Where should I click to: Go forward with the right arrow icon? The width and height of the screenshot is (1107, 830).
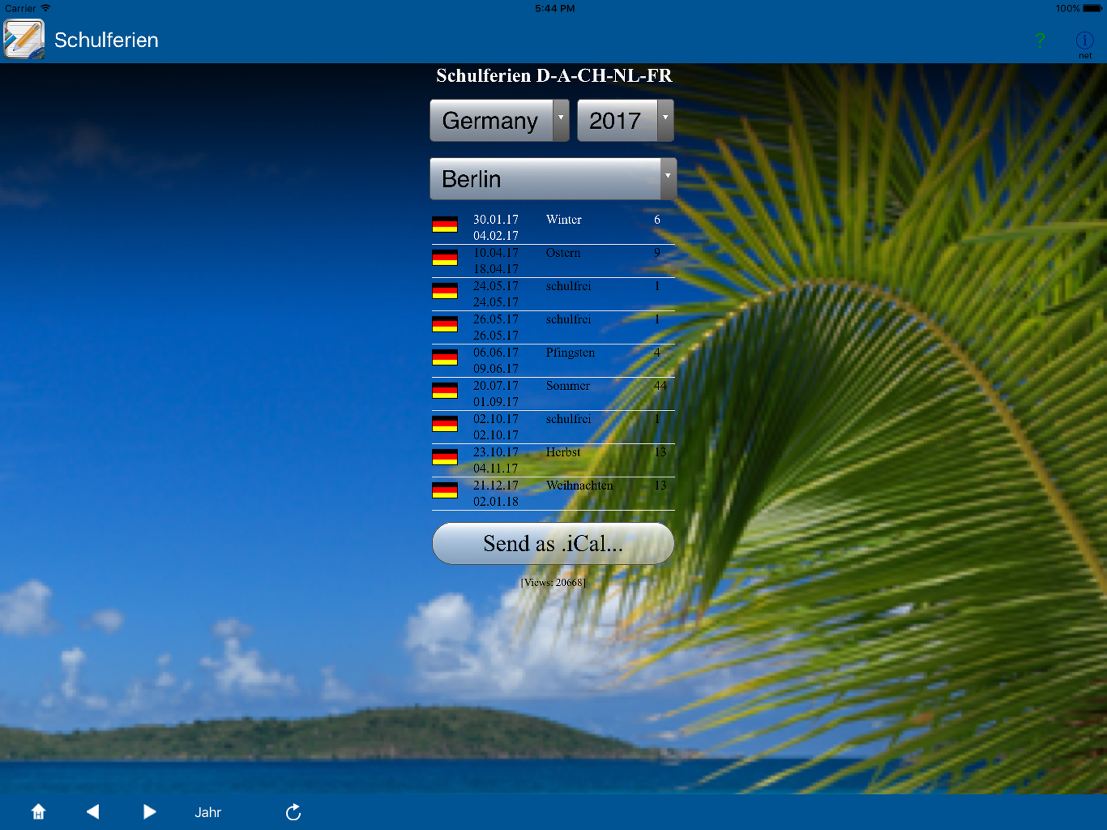click(x=149, y=811)
